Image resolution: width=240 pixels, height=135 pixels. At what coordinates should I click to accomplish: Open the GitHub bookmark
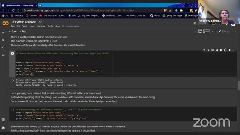click(x=155, y=15)
